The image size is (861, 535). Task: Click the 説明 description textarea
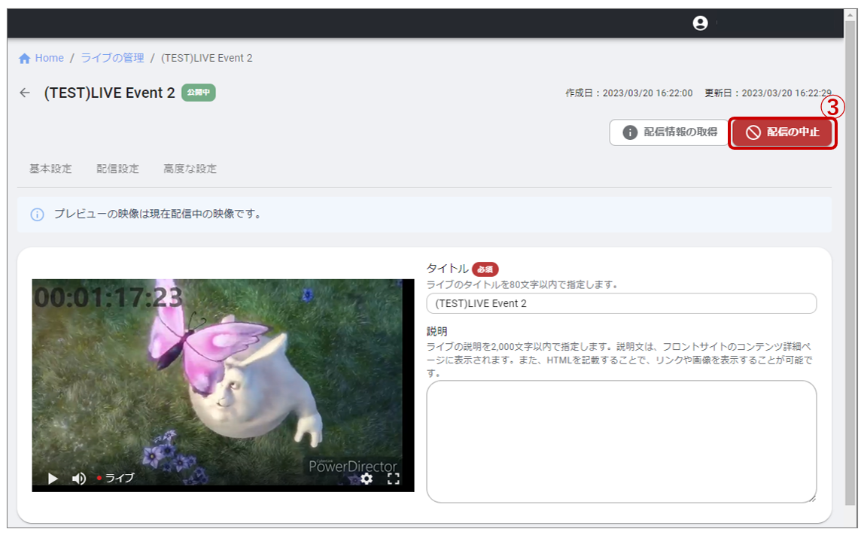(x=622, y=440)
